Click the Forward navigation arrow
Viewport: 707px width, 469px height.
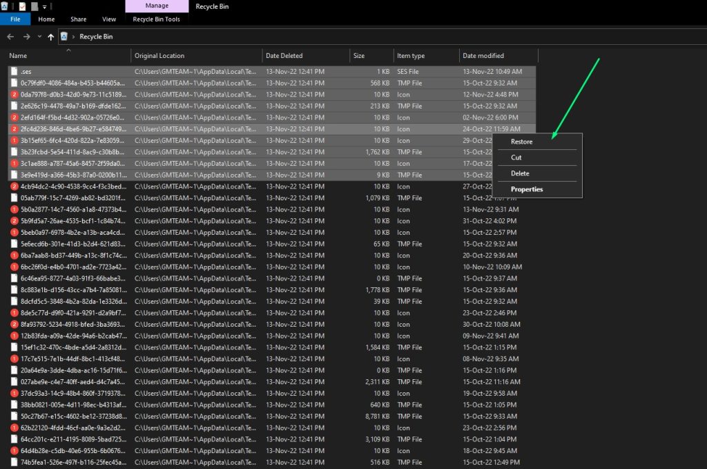click(26, 37)
